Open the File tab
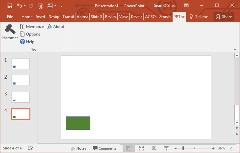The height and width of the screenshot is (153, 240). click(10, 17)
